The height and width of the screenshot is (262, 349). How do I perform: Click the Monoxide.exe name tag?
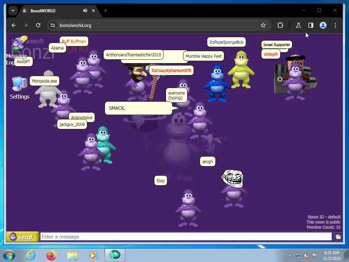pos(44,81)
